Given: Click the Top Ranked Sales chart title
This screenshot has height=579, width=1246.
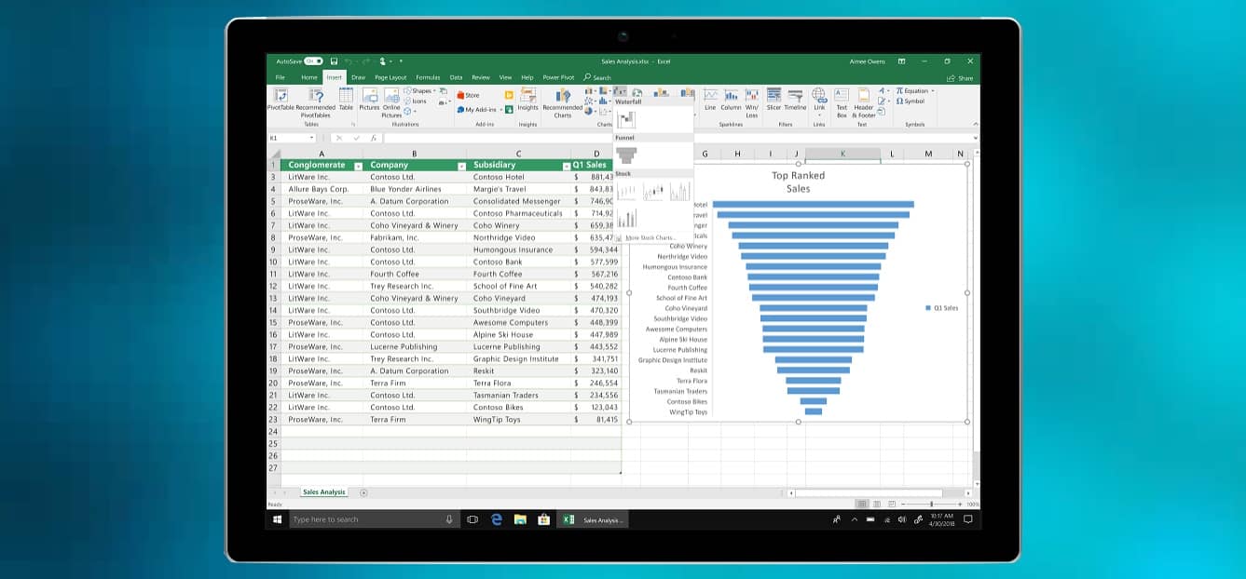Looking at the screenshot, I should click(798, 182).
